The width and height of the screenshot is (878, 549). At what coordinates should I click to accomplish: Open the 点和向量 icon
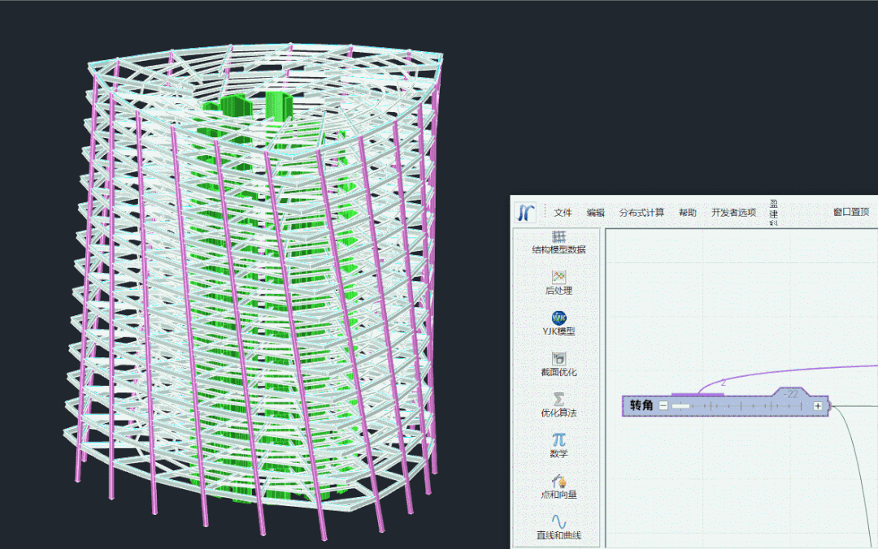[x=559, y=482]
